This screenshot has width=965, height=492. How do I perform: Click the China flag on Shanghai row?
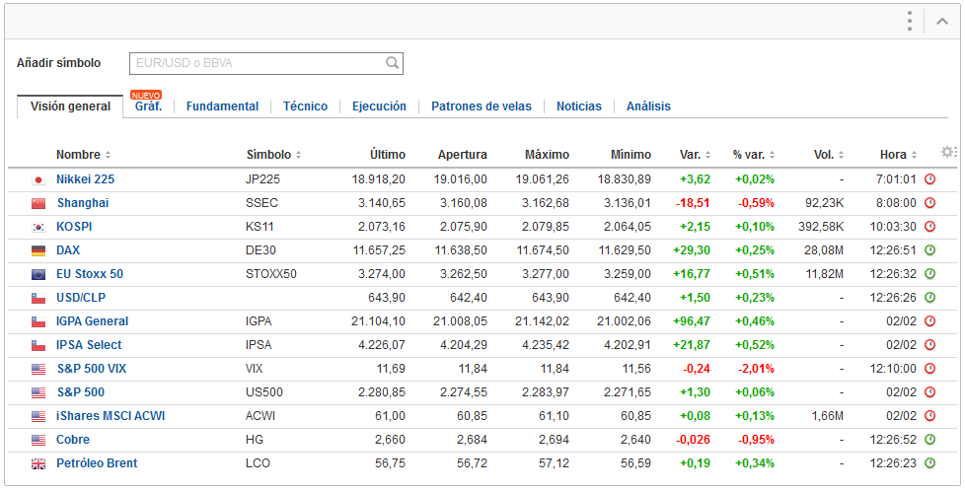point(38,203)
